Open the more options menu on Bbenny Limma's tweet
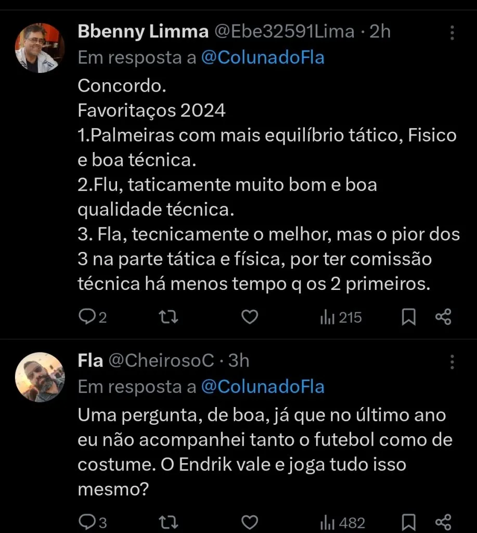 click(x=452, y=32)
